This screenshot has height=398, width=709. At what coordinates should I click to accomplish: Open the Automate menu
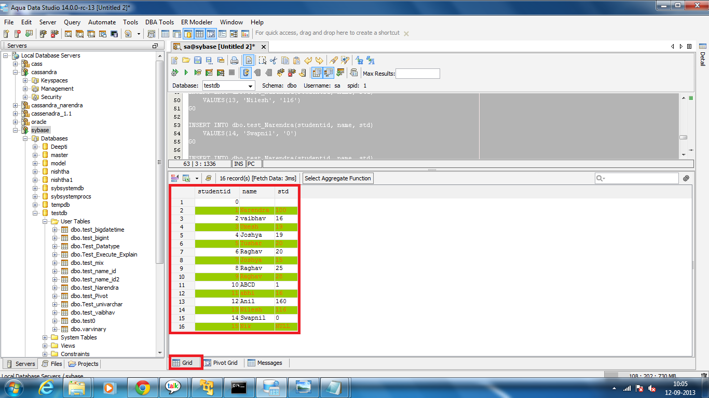[x=102, y=22]
